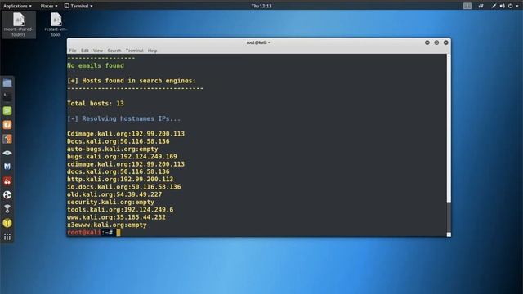Open the people icon in top bar
523x294 pixels.
pos(481,6)
